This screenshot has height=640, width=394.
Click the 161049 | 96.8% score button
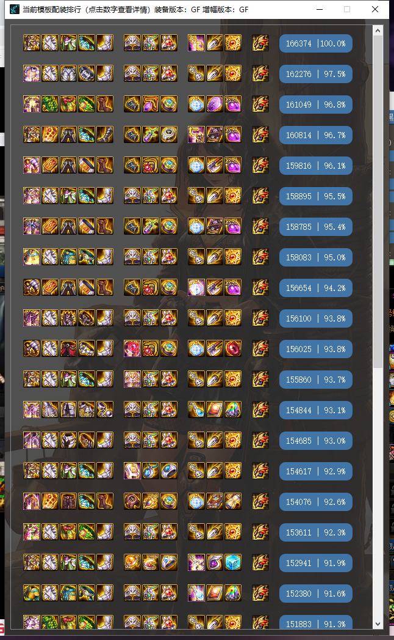pos(315,105)
